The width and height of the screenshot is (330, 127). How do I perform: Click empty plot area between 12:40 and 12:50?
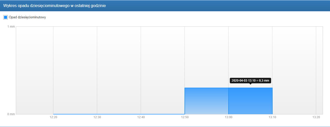tap(163, 70)
